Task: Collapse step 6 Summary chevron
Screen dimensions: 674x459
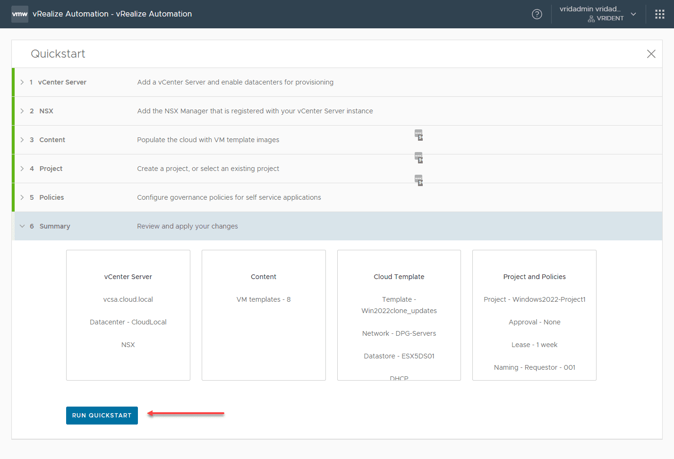Action: (x=22, y=226)
